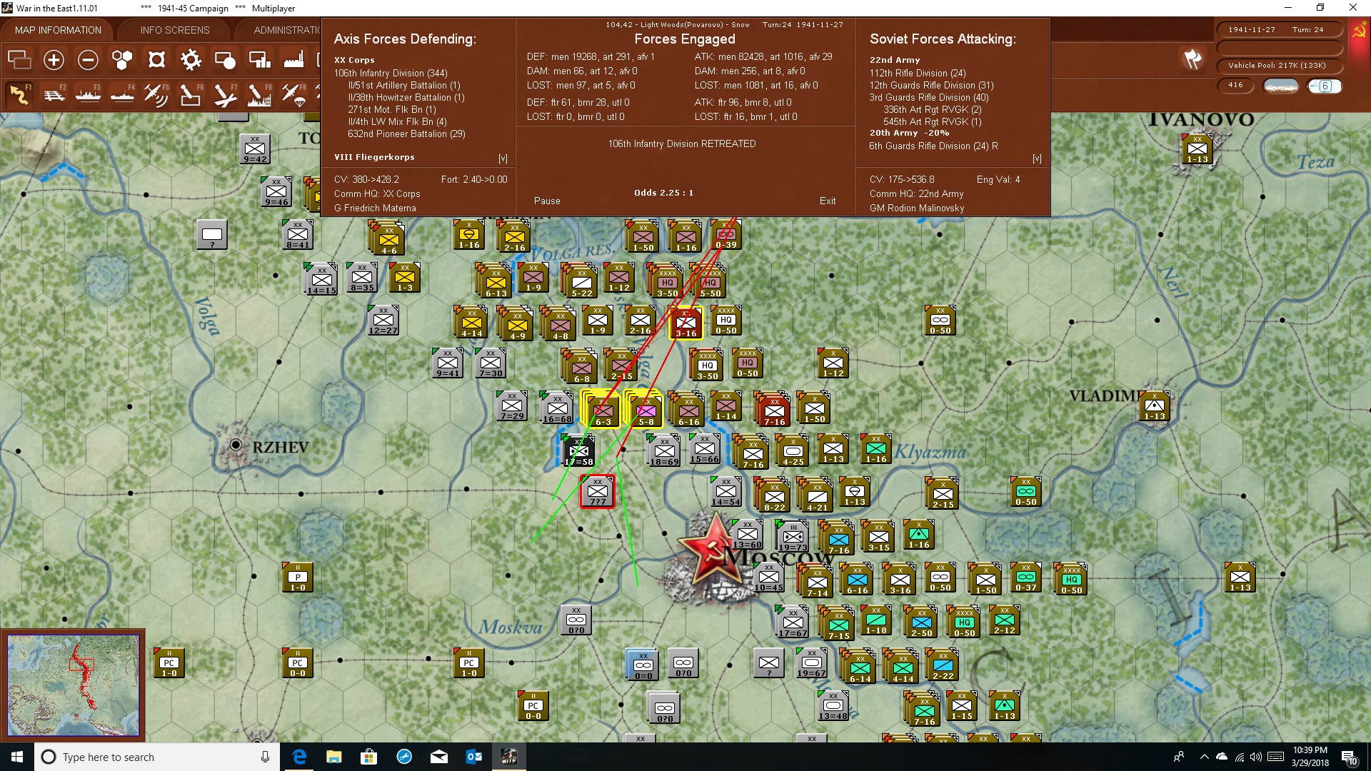Select Air transport mode (F9)
The height and width of the screenshot is (771, 1371).
pyautogui.click(x=293, y=94)
